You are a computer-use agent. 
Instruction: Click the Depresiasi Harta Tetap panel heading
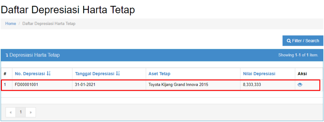(x=34, y=55)
